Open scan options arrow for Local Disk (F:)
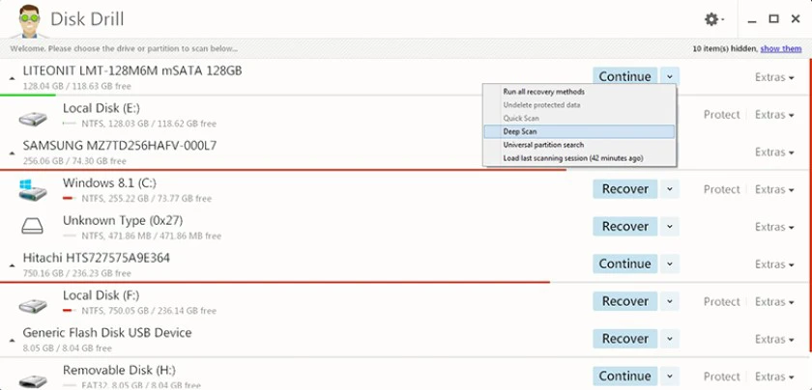Viewport: 812px width, 390px height. click(670, 301)
